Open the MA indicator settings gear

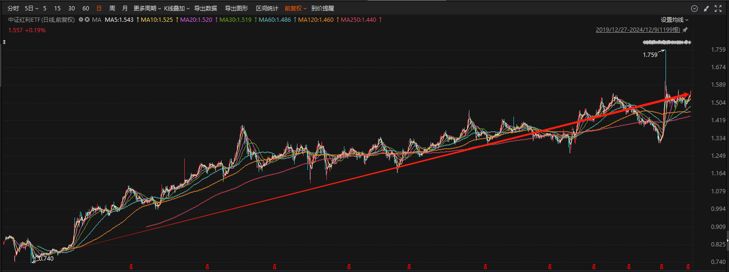click(81, 19)
